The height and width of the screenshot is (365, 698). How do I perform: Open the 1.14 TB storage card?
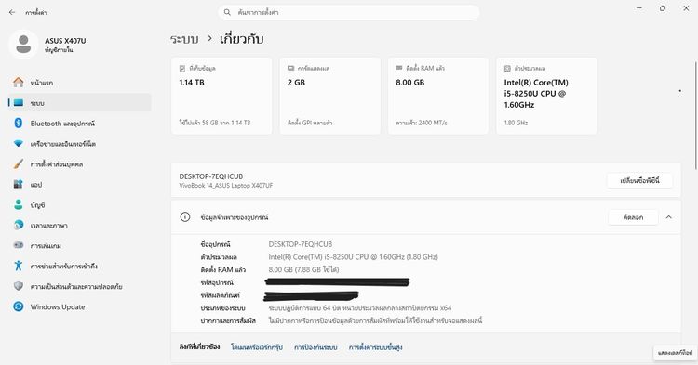click(x=221, y=96)
